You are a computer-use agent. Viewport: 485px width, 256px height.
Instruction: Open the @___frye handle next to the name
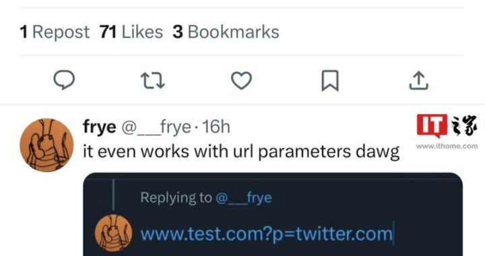point(156,127)
